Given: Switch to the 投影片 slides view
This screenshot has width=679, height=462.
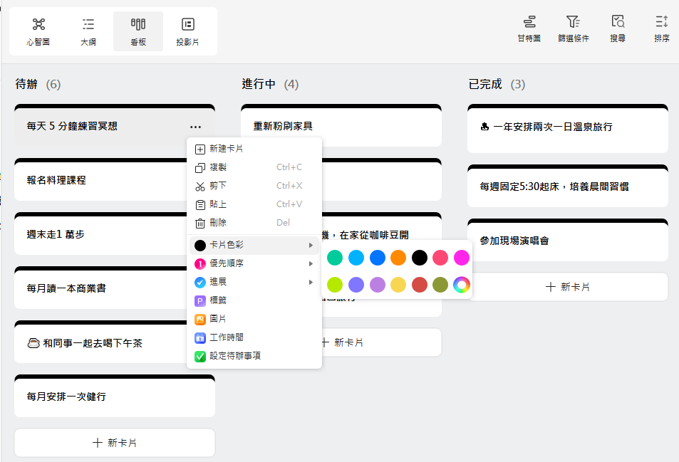Looking at the screenshot, I should 188,31.
